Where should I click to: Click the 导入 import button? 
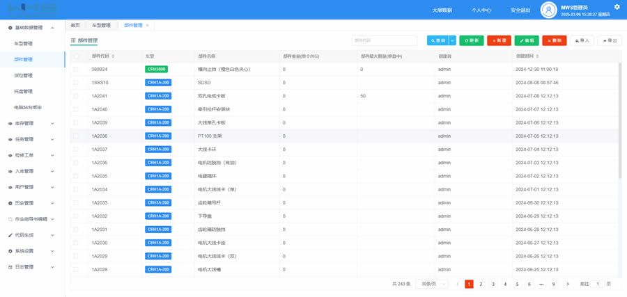(x=582, y=40)
